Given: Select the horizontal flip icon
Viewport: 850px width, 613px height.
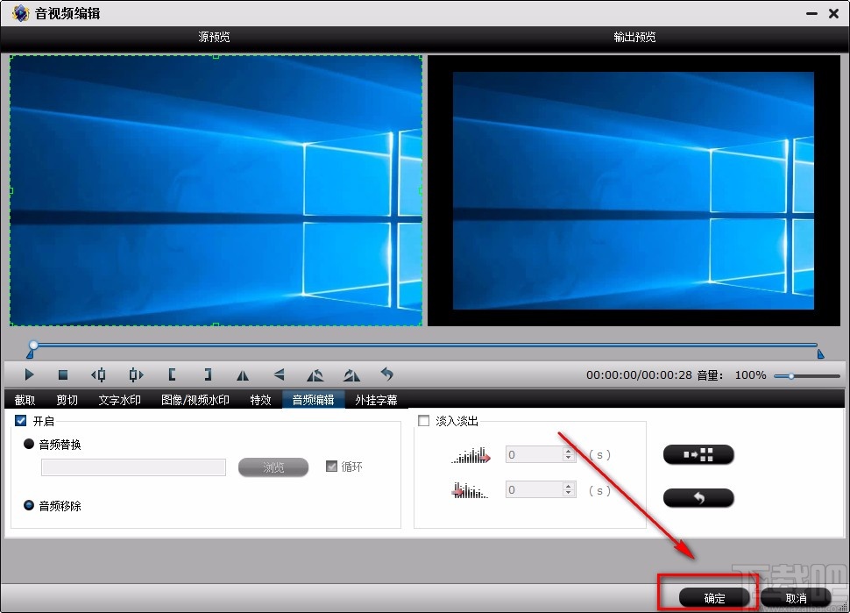Looking at the screenshot, I should (x=243, y=374).
